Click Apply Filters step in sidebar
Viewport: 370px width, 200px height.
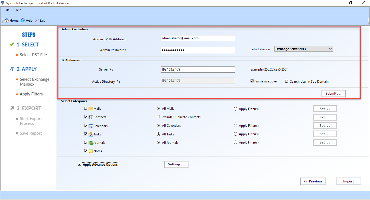click(x=31, y=94)
